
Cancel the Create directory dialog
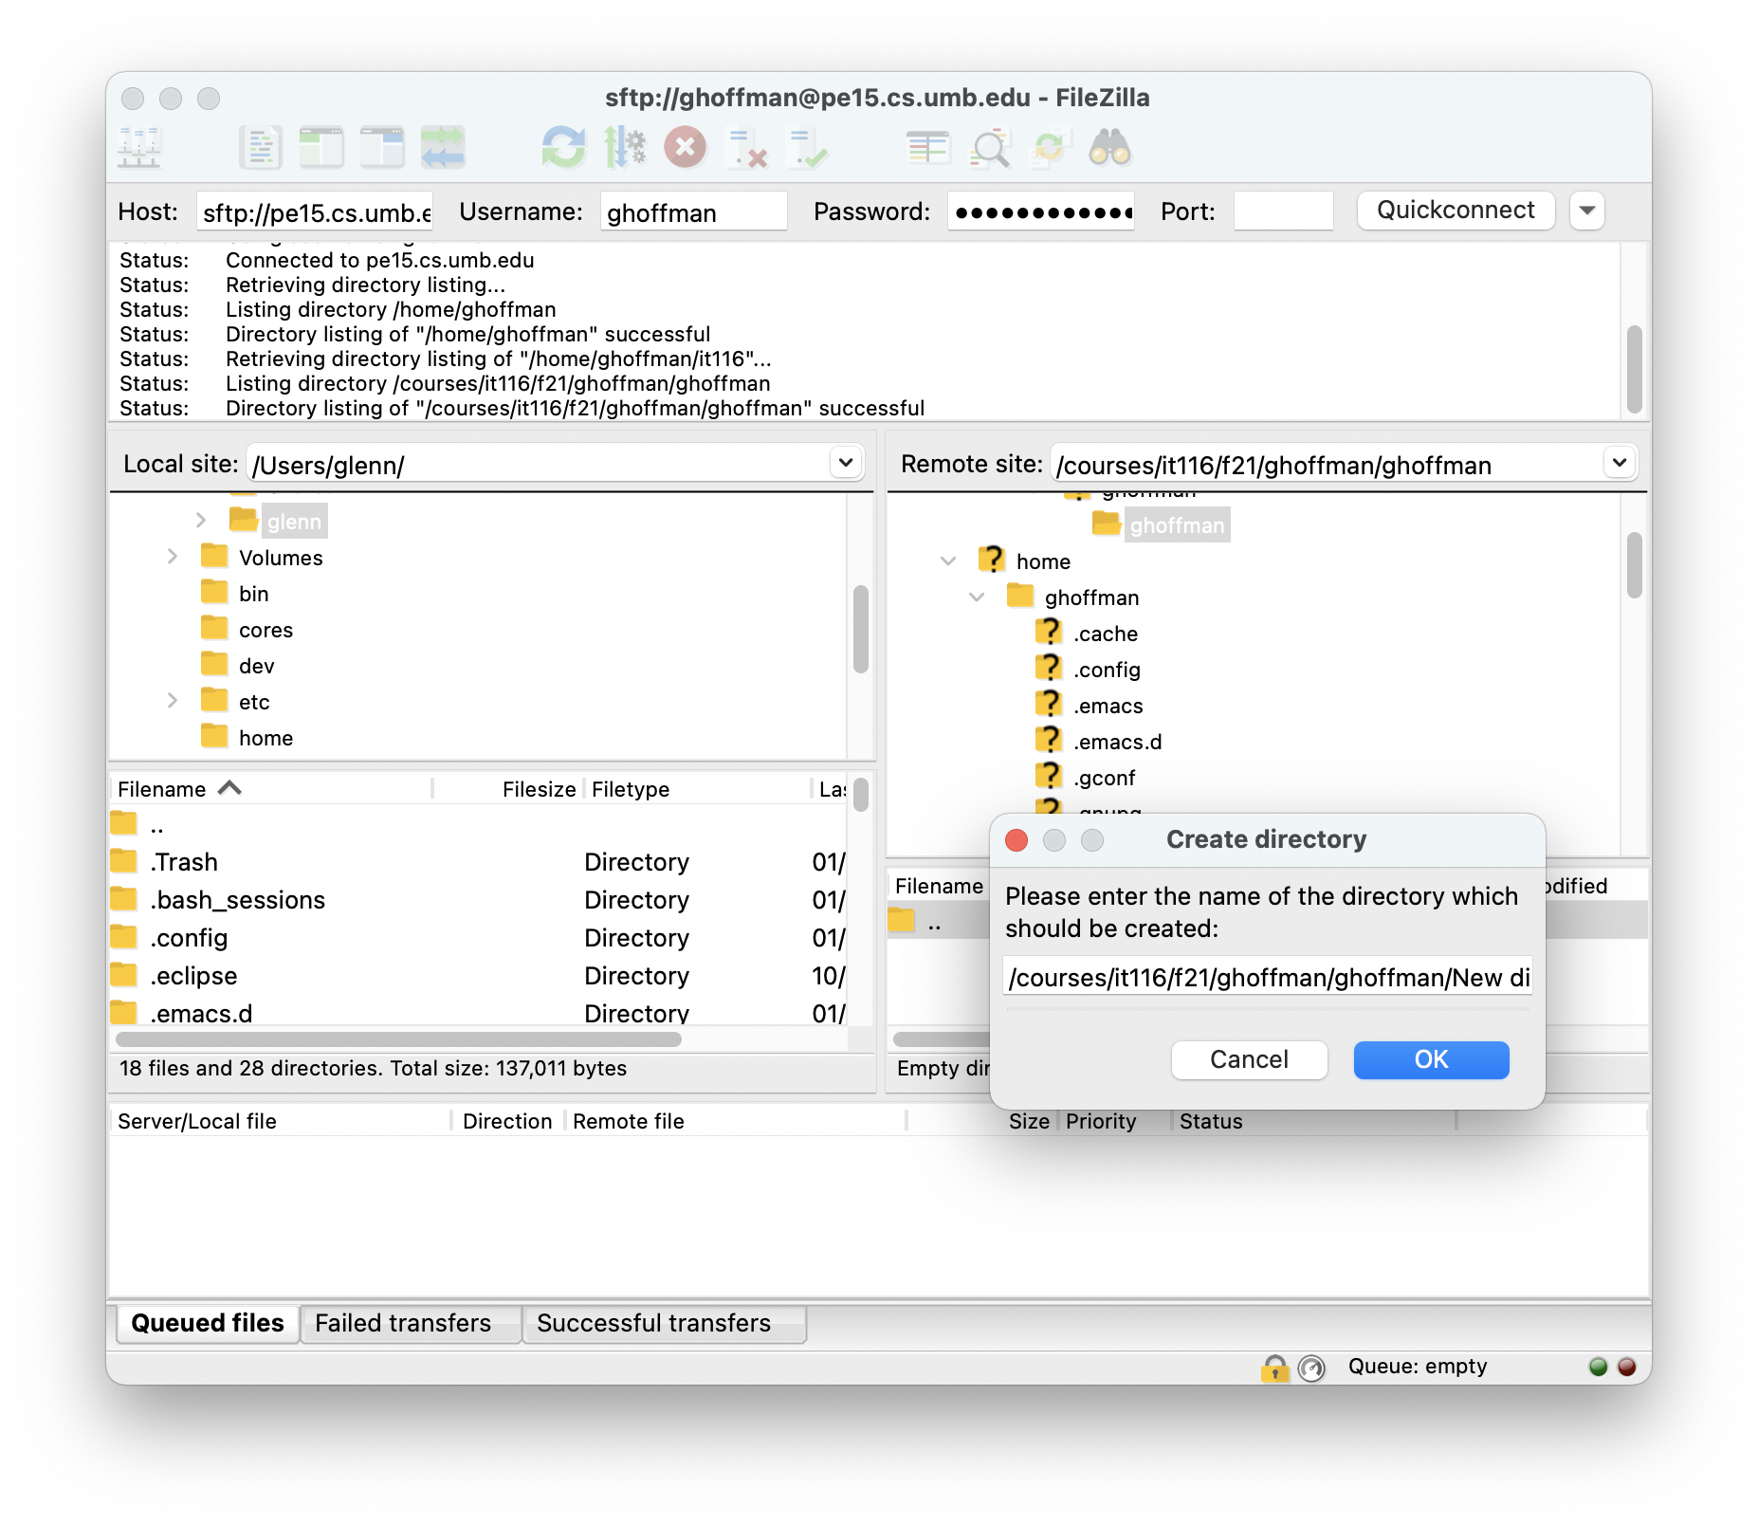[1249, 1059]
